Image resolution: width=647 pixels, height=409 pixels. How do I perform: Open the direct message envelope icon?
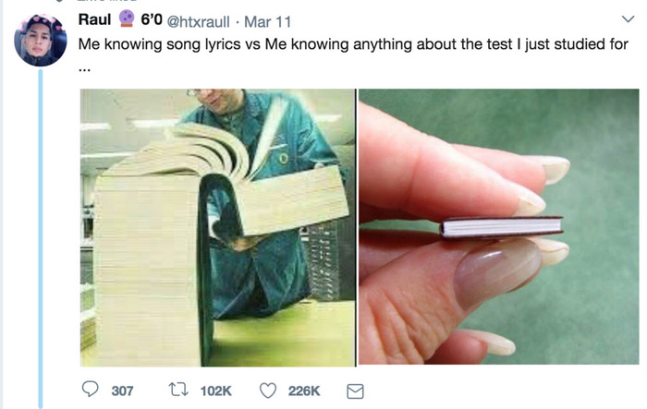point(355,391)
